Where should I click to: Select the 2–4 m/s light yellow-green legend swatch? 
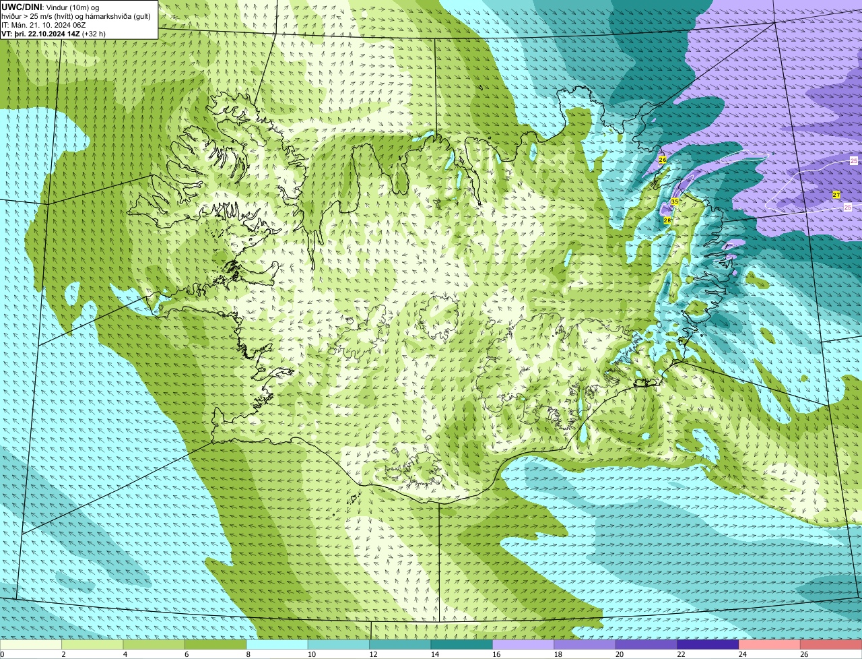point(92,644)
